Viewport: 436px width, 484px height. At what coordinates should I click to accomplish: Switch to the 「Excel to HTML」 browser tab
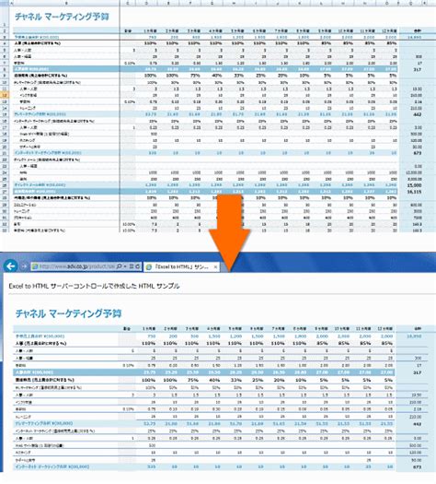[182, 267]
